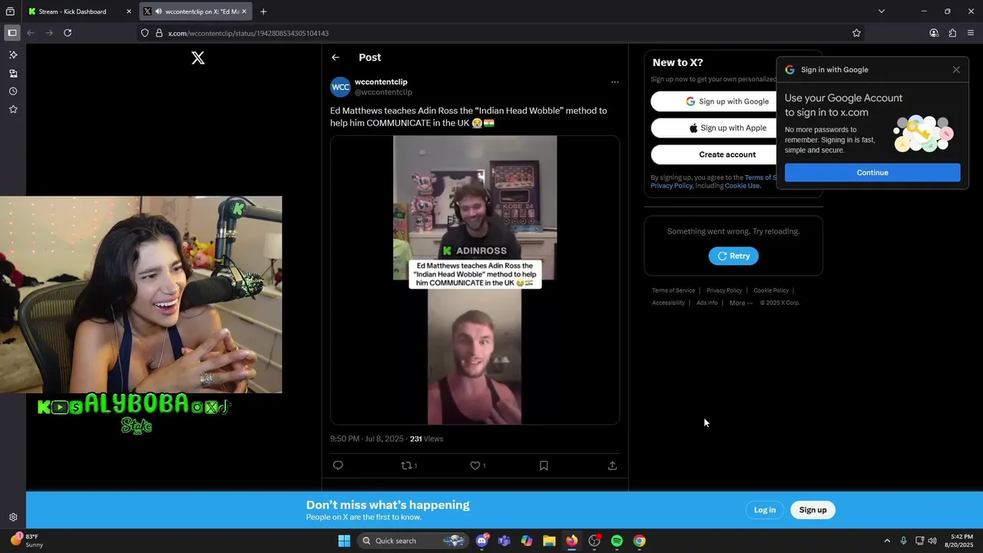The height and width of the screenshot is (553, 983).
Task: Open bookmarks from the sidebar star icon
Action: click(x=13, y=110)
